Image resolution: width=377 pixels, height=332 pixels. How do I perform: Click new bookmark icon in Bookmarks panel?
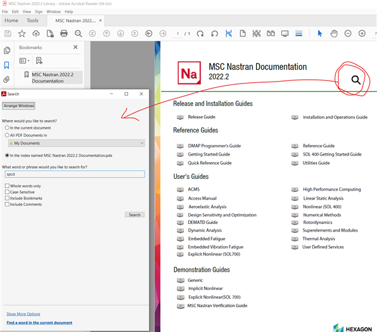pyautogui.click(x=39, y=61)
